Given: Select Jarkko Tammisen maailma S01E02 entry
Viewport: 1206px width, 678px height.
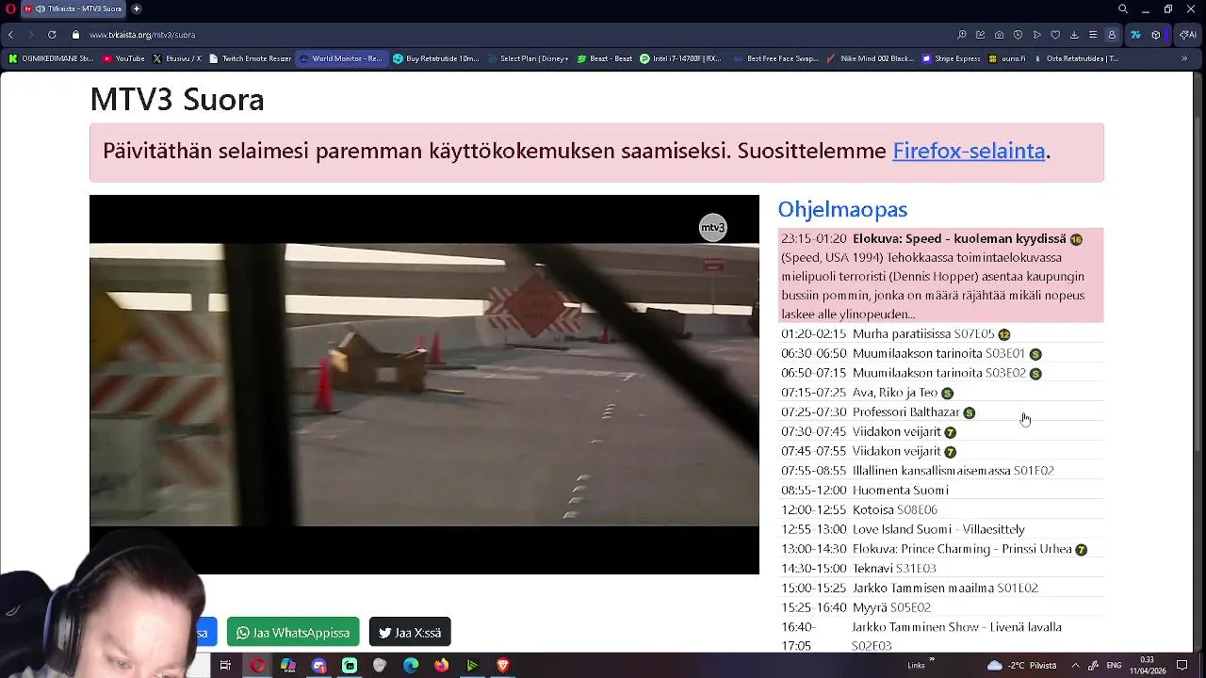Looking at the screenshot, I should (x=940, y=588).
